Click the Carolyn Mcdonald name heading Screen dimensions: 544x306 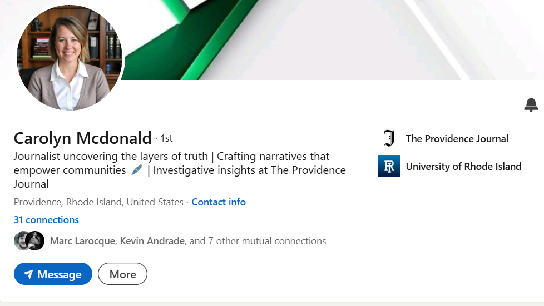[x=82, y=138]
